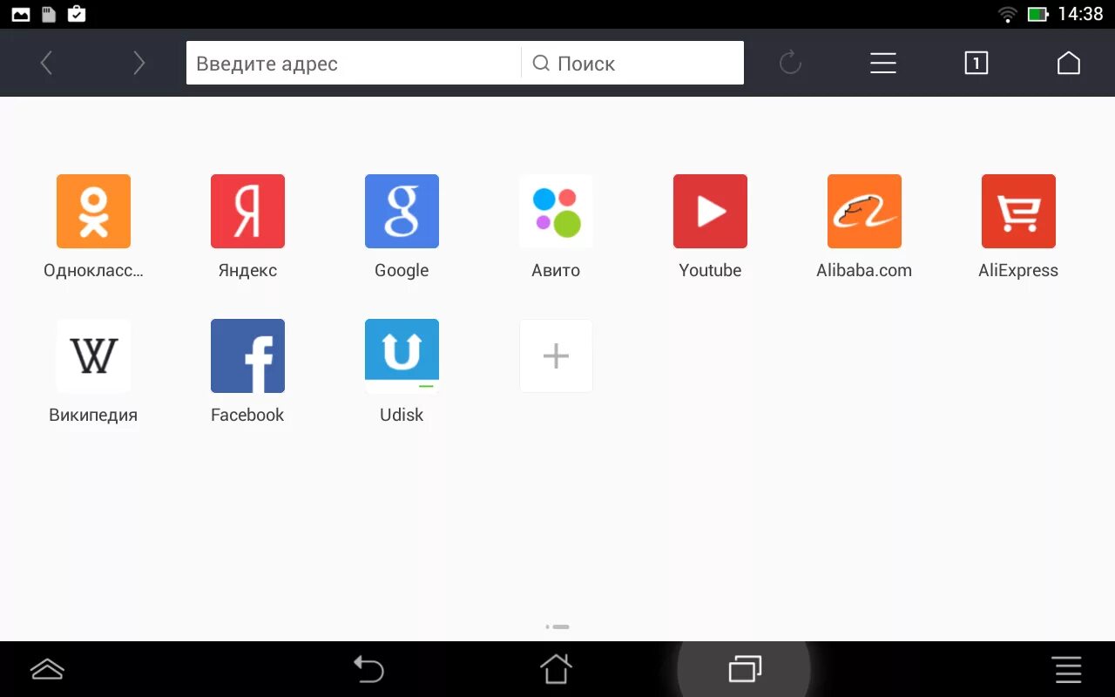Tap the shopping bag checkmark notification icon

coord(77,14)
